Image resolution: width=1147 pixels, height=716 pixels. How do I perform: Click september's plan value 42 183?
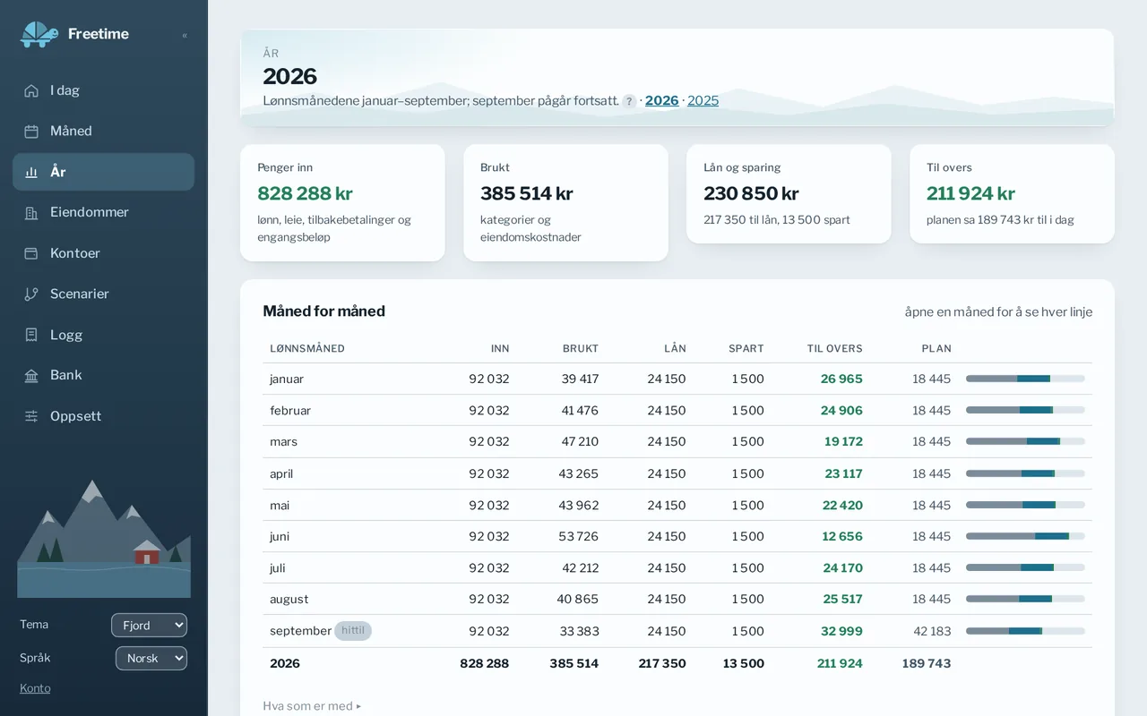tap(932, 631)
